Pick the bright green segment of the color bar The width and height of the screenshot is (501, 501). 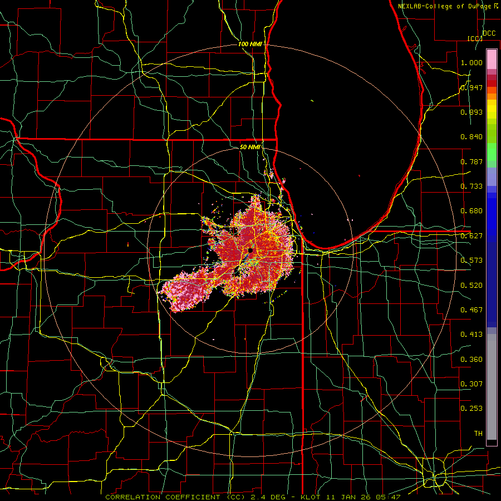point(492,152)
